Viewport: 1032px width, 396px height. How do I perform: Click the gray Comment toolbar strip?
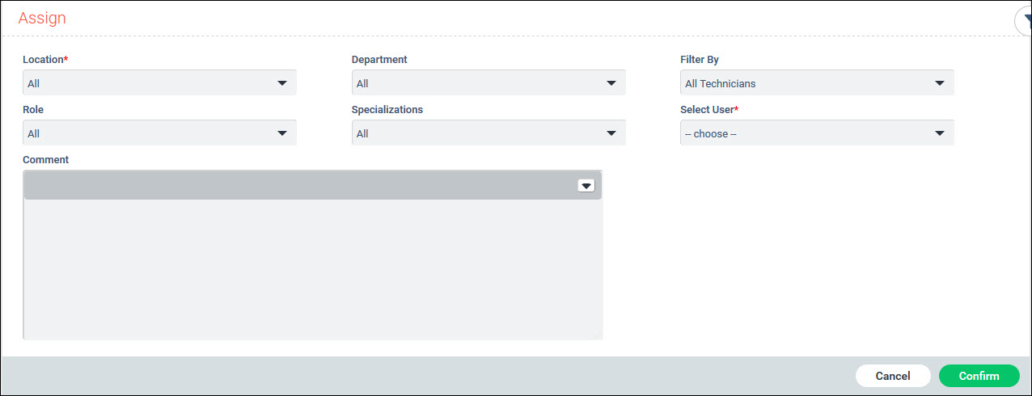[x=299, y=186]
